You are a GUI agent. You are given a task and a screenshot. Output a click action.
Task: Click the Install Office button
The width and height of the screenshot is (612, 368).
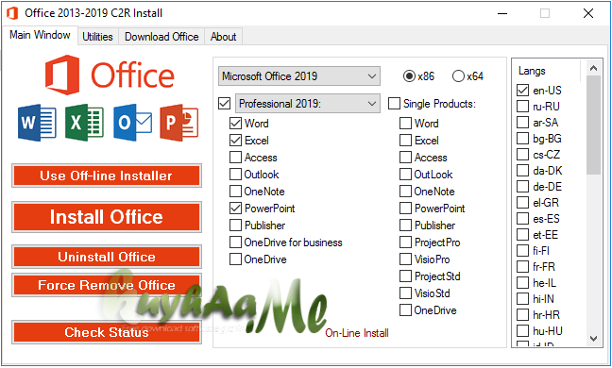coord(107,217)
